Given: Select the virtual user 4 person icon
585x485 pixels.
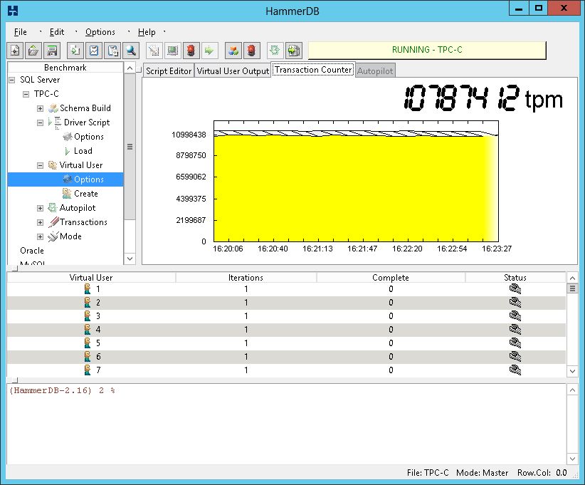Looking at the screenshot, I should [88, 329].
